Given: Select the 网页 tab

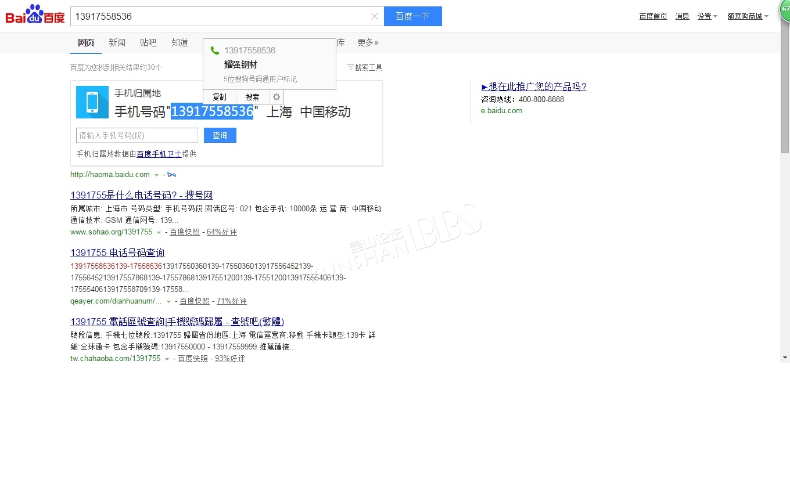Looking at the screenshot, I should [x=86, y=42].
